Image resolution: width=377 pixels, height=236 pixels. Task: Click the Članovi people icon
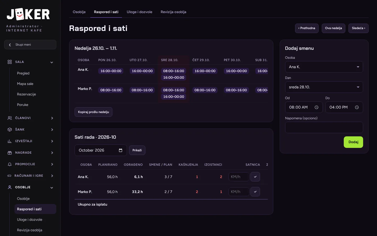pyautogui.click(x=10, y=118)
